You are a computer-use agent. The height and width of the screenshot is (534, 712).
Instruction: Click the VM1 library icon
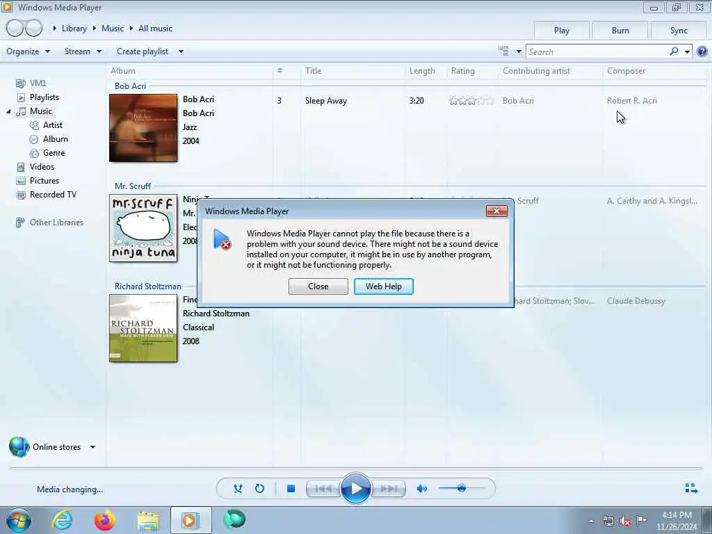click(20, 83)
